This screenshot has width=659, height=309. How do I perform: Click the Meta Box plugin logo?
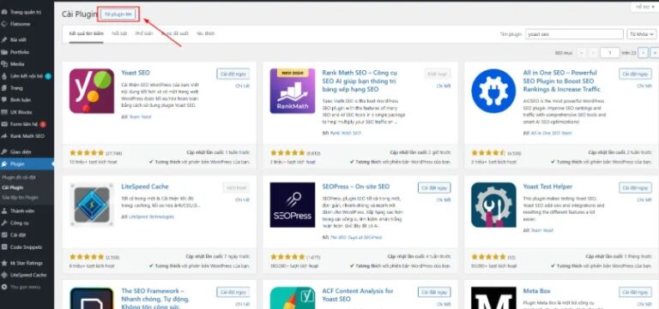(x=493, y=298)
